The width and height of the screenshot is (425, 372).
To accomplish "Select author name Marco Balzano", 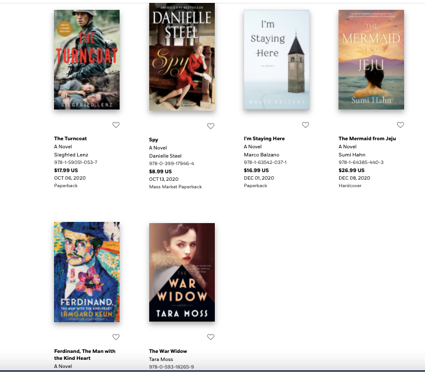I will (x=261, y=155).
